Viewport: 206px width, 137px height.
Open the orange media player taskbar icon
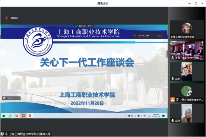click(30, 116)
